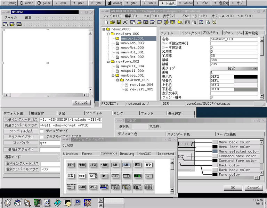Click the save floppy icon in WS Builder toolbar
This screenshot has width=267, height=208.
(x=119, y=22)
